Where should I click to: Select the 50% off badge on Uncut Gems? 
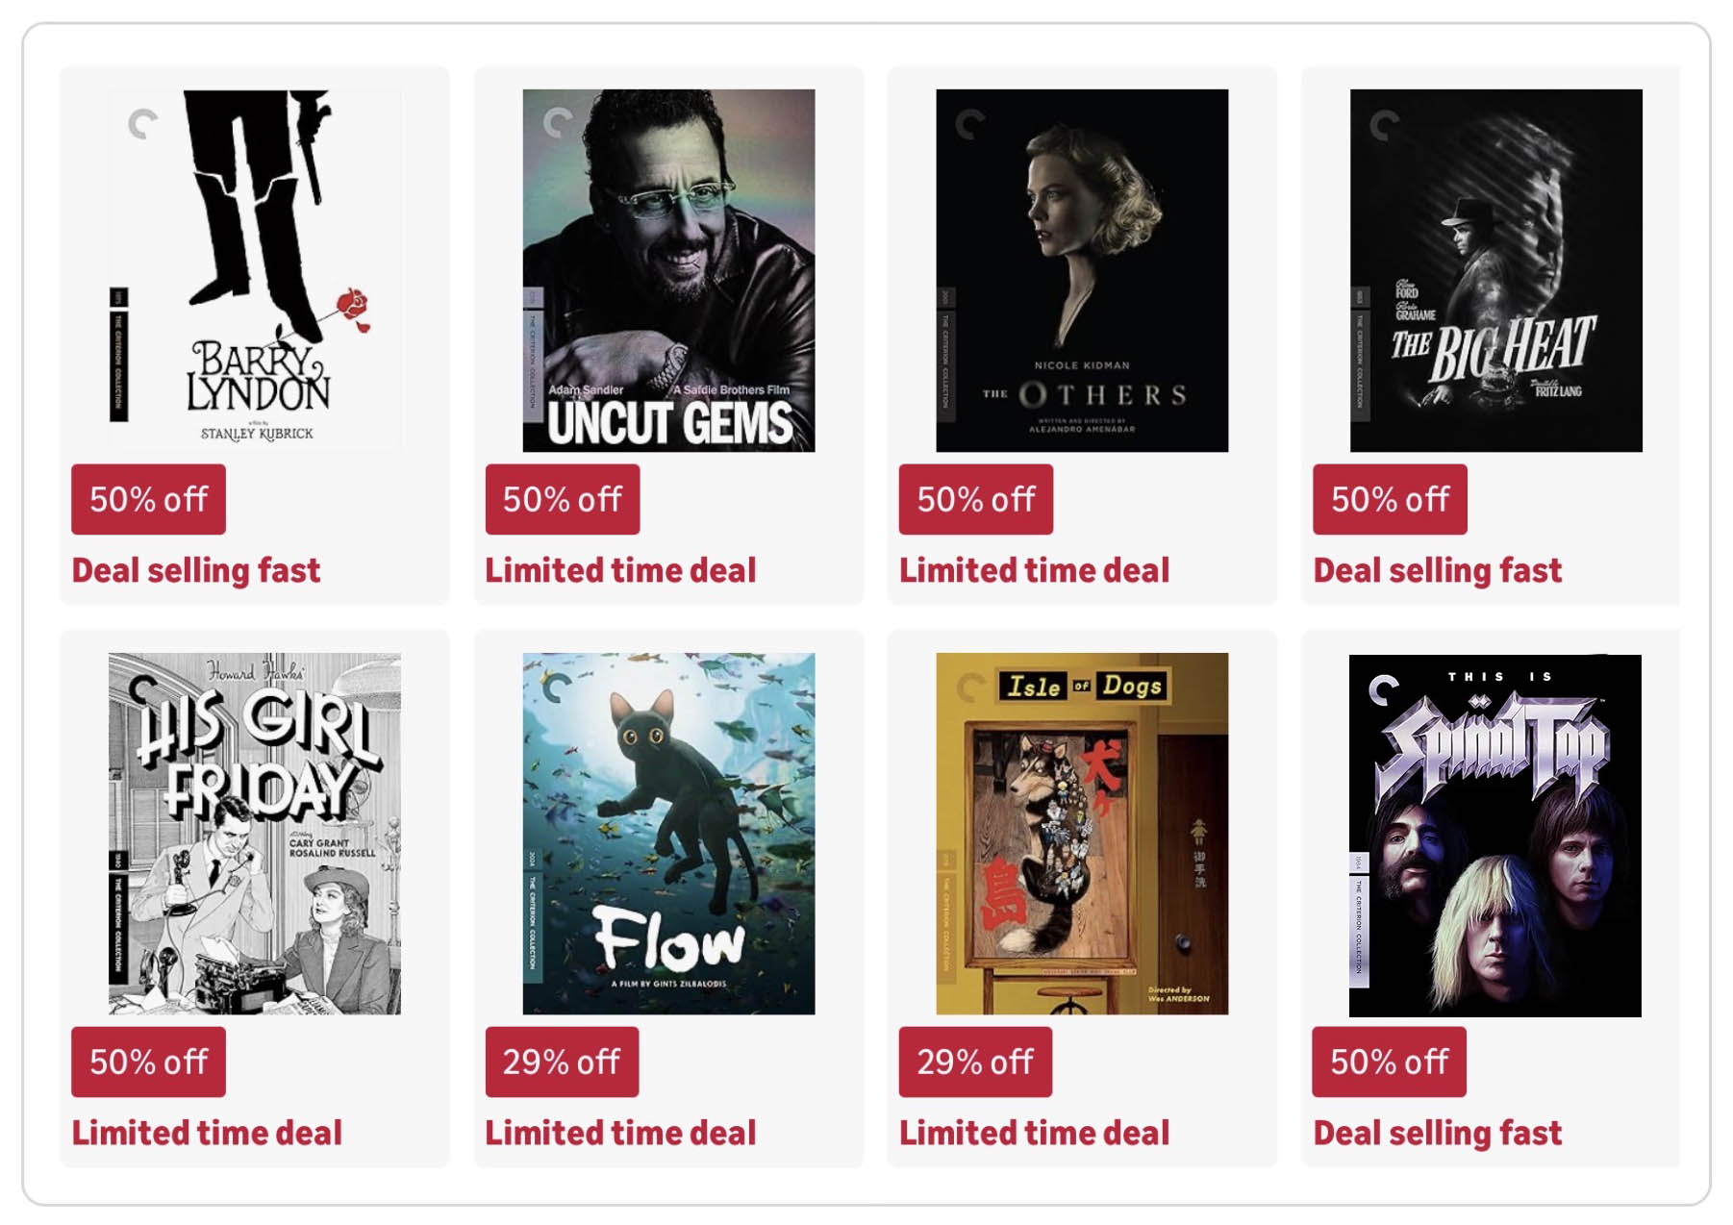[564, 499]
